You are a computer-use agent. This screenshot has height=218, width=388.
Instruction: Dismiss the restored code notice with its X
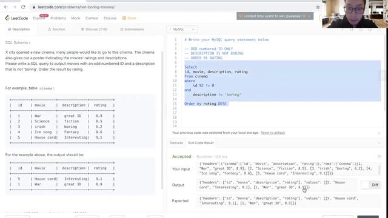pos(379,133)
